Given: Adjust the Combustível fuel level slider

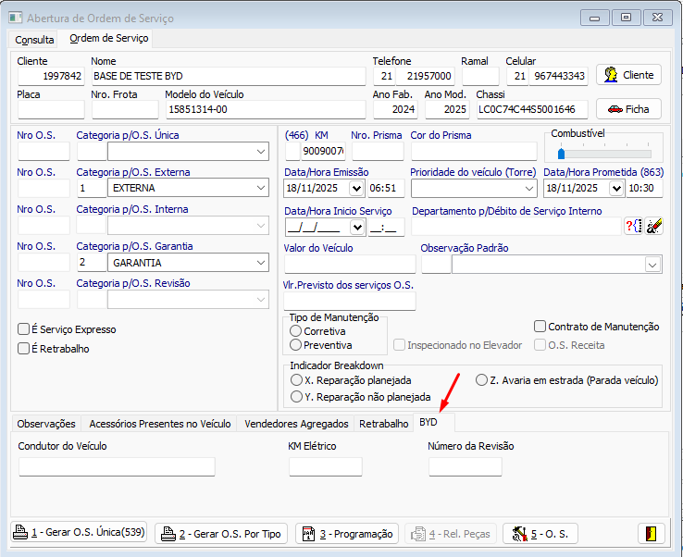Looking at the screenshot, I should 561,154.
